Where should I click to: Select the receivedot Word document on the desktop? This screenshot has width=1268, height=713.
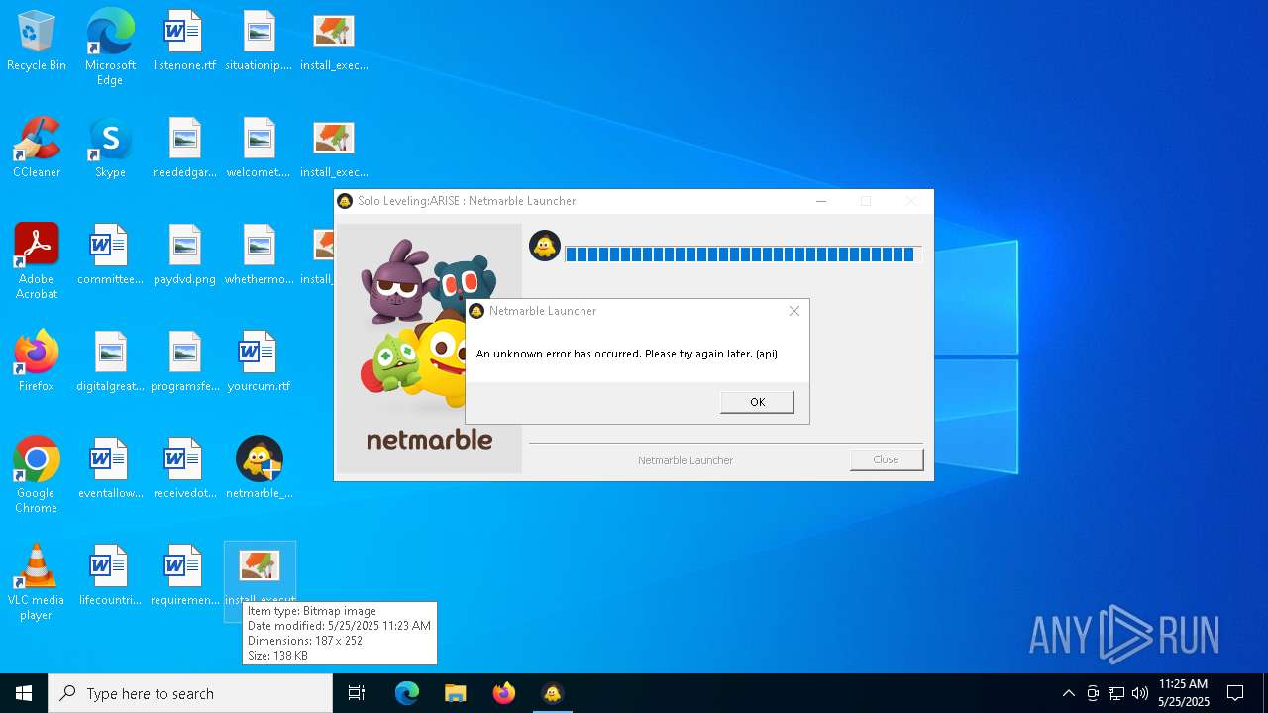[x=184, y=469]
